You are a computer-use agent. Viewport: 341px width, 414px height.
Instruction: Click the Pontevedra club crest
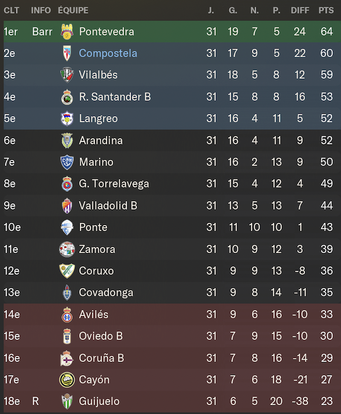pos(67,32)
